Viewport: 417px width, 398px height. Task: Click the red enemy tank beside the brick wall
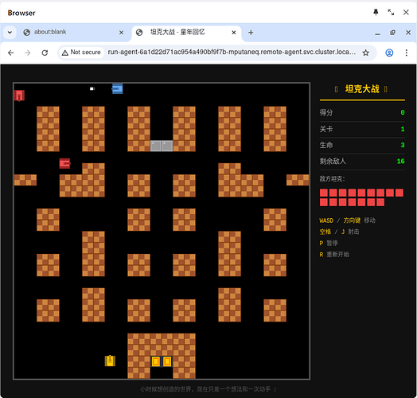(65, 163)
